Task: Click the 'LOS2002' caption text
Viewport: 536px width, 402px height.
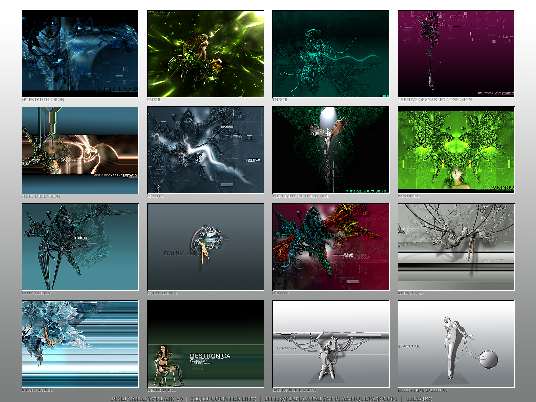Action: point(155,196)
